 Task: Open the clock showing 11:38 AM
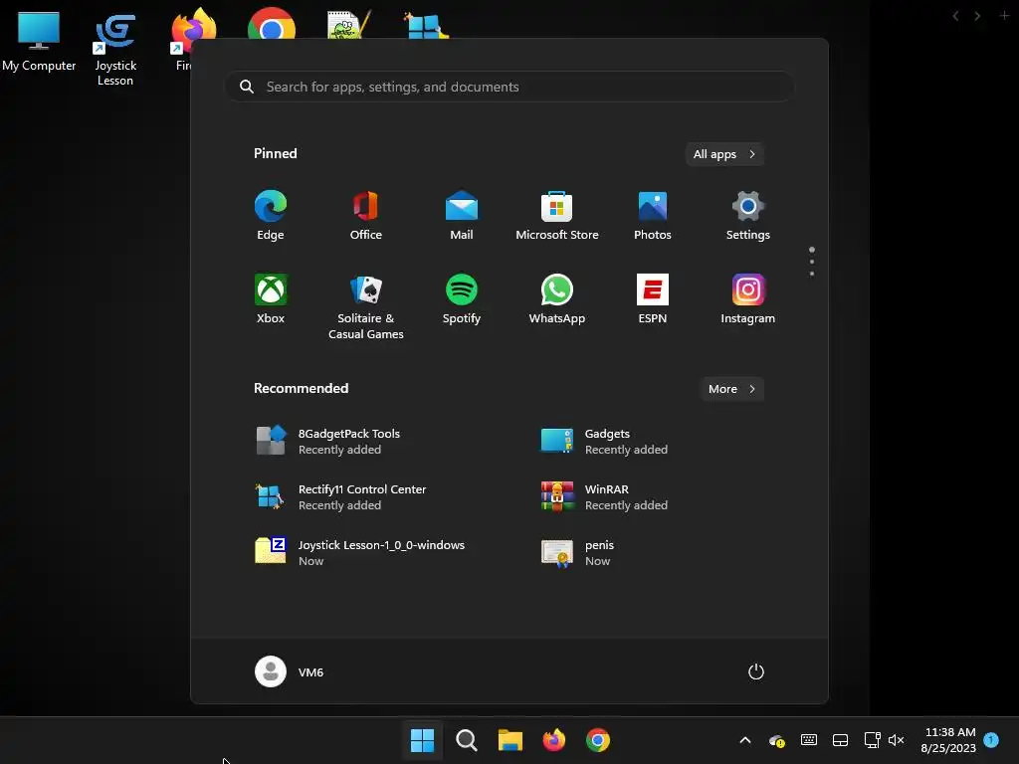(x=948, y=740)
